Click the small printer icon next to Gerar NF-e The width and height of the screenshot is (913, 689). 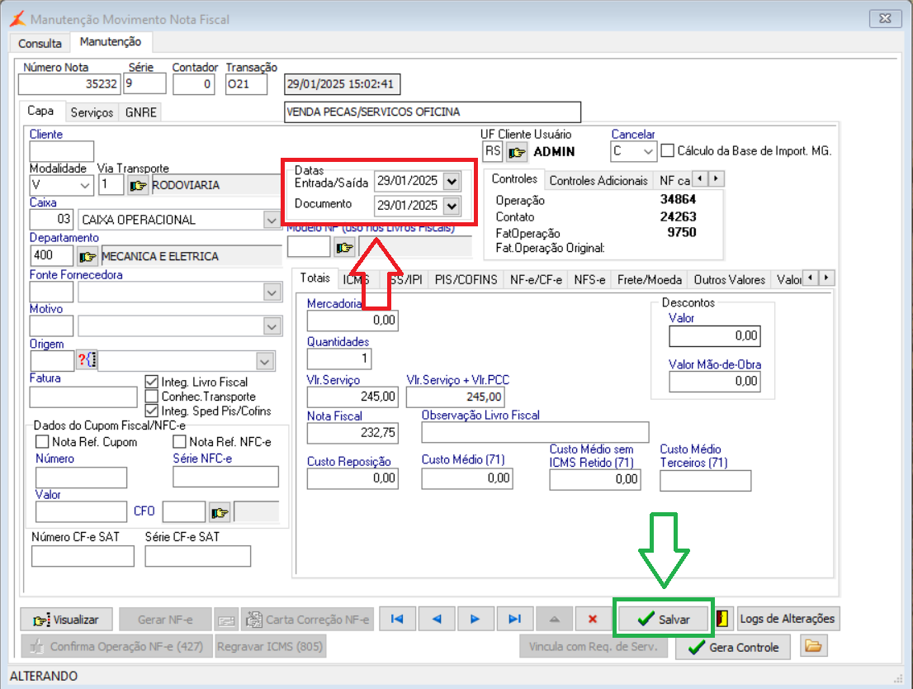pos(226,620)
